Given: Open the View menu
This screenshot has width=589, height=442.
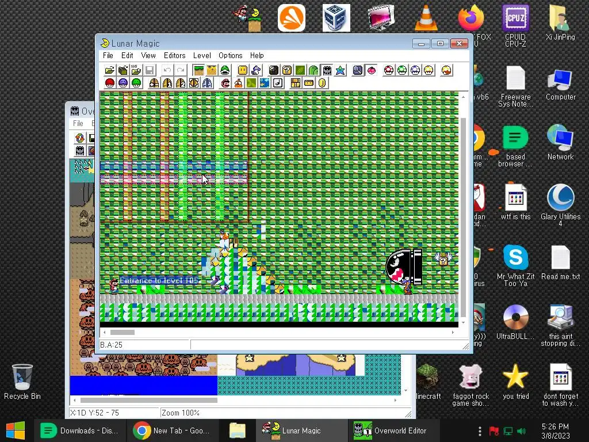Looking at the screenshot, I should tap(148, 55).
